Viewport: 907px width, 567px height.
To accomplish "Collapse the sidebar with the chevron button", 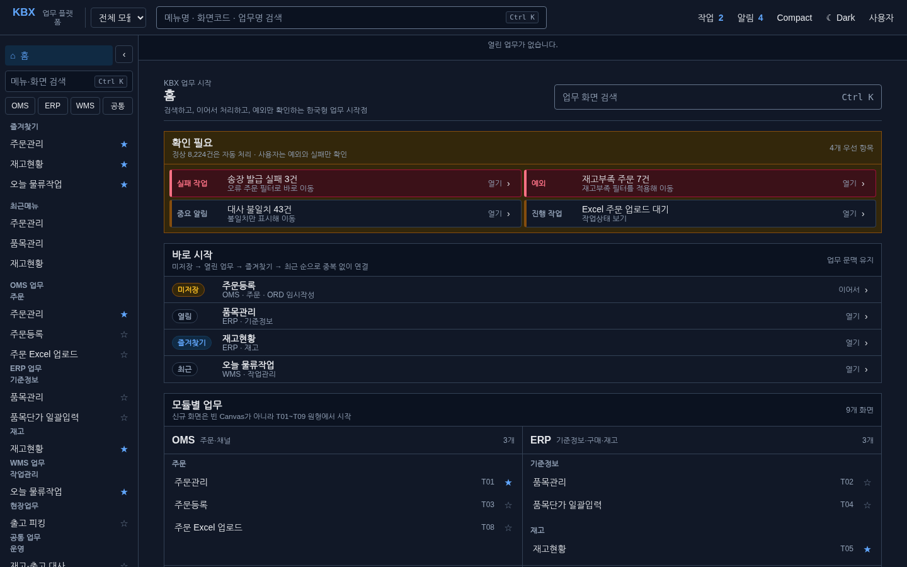I will [124, 55].
